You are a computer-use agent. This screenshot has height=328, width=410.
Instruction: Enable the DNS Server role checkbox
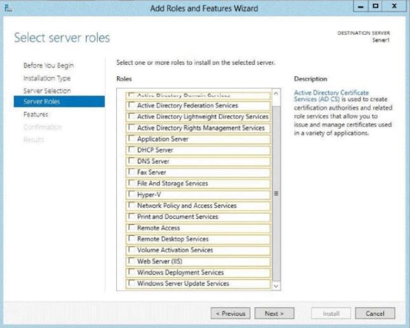(132, 160)
